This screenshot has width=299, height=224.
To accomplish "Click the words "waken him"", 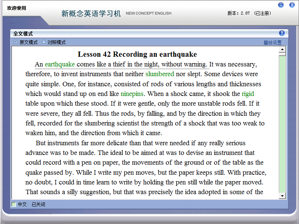I will tap(41, 133).
